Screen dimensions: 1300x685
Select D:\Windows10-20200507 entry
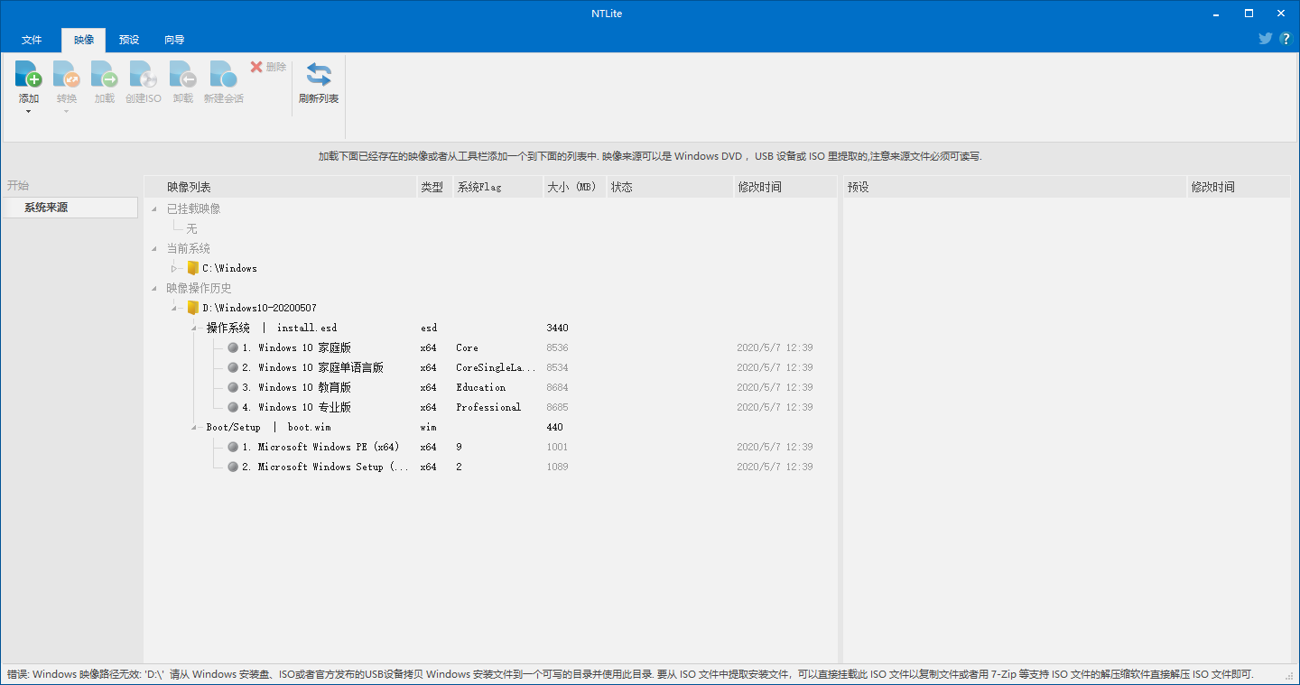pyautogui.click(x=259, y=308)
